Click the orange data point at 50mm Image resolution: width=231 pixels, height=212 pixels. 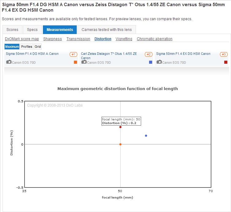pyautogui.click(x=120, y=144)
